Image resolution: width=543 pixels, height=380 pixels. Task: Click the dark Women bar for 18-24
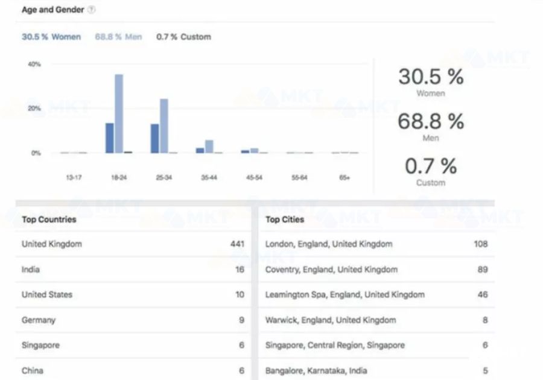pyautogui.click(x=109, y=138)
